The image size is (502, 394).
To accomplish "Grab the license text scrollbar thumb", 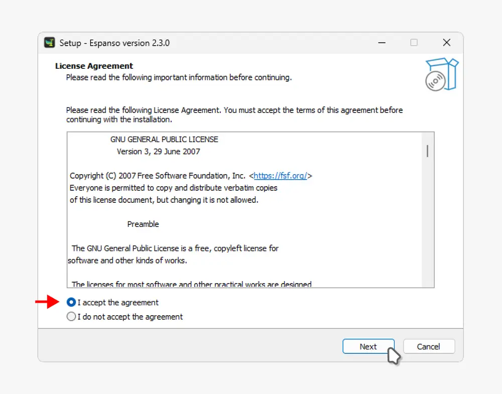I will pos(427,151).
